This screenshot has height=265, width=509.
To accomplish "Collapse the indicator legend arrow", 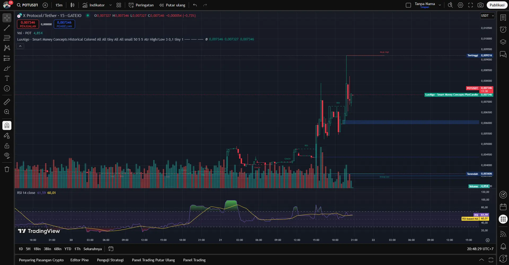I will pos(20,46).
